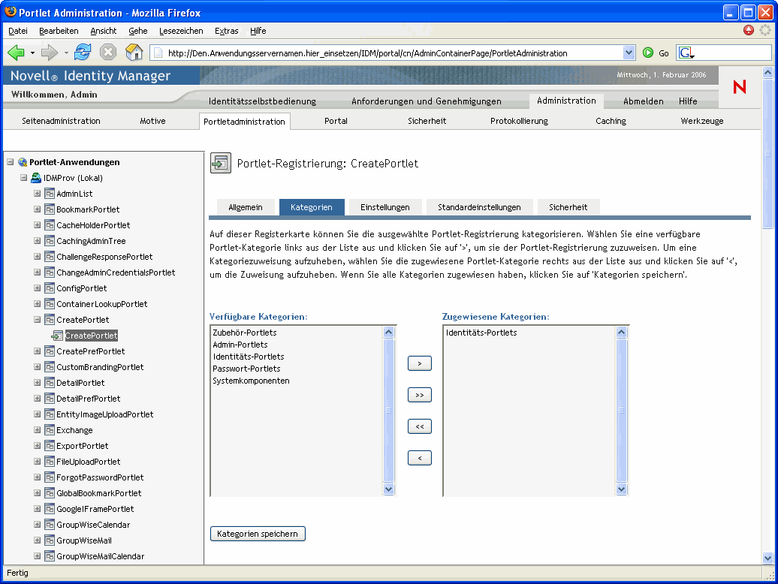Screen dimensions: 778x584
Task: Open the Datei menu
Action: 18,31
